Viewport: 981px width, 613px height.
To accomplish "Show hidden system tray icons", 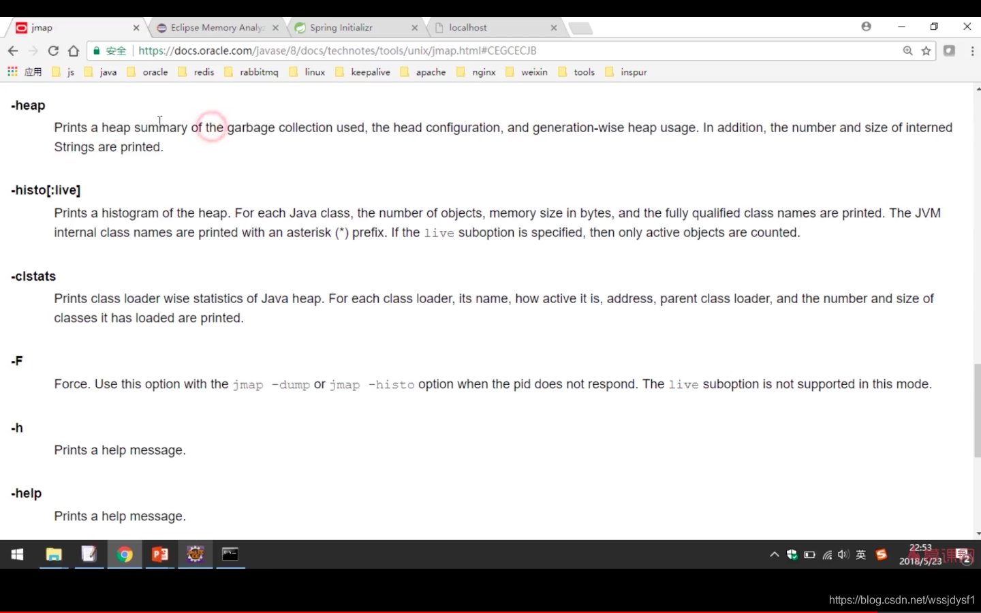I will click(775, 555).
